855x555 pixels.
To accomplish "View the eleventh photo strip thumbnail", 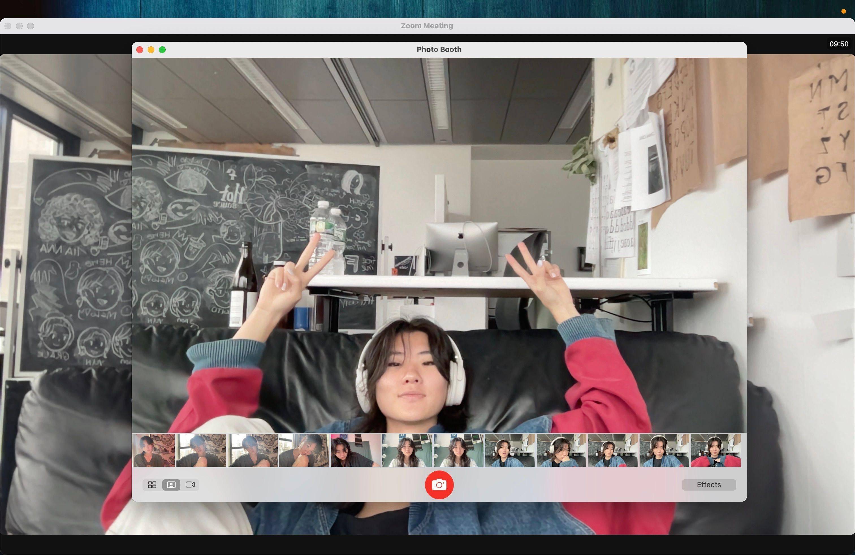I will [664, 450].
